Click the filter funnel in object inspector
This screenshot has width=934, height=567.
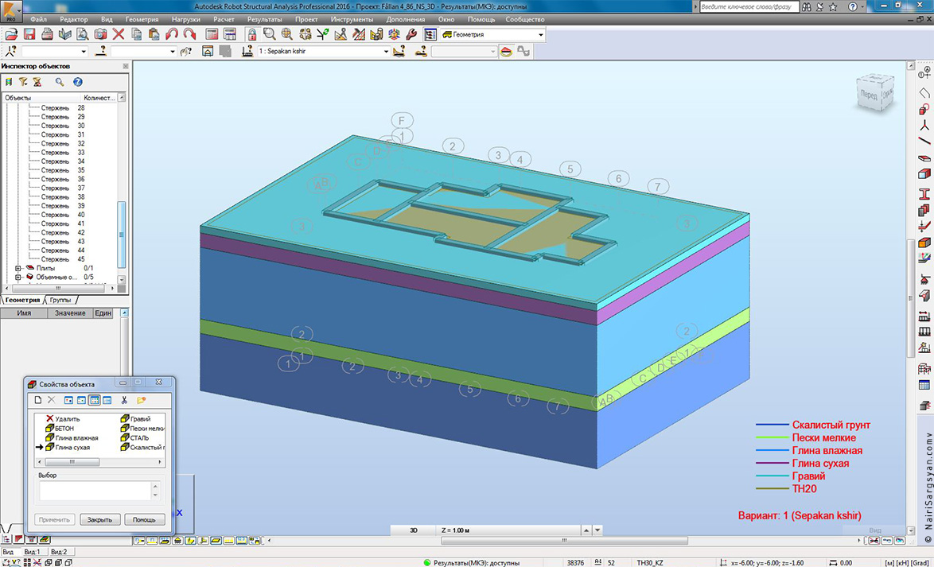[22, 82]
